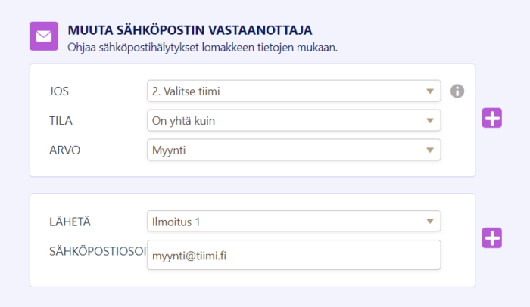Click the email field containing myynti@tiimi.fi
530x307 pixels.
(x=294, y=256)
